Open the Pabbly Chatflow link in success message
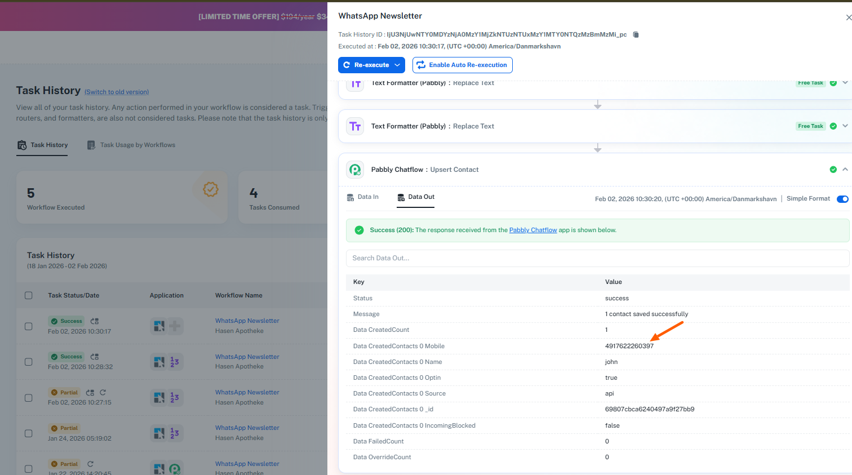Image resolution: width=852 pixels, height=475 pixels. [x=532, y=230]
